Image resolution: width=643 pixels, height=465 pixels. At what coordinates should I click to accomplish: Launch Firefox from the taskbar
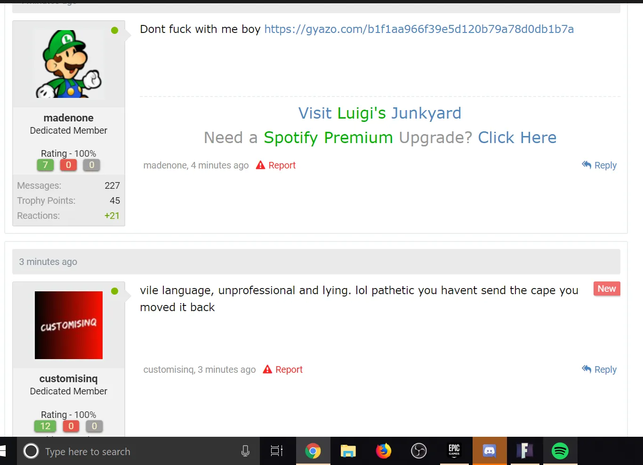point(384,451)
